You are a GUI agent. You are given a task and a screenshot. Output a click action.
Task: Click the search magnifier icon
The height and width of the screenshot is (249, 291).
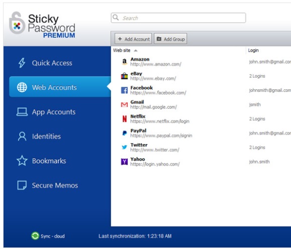tap(116, 18)
